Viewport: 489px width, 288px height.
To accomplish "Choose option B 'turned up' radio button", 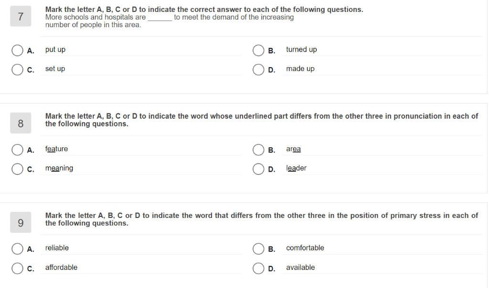I will tap(258, 51).
